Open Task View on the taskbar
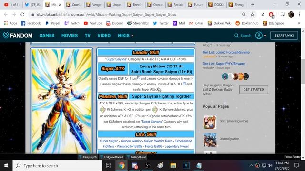305x171 pixels. point(108,166)
